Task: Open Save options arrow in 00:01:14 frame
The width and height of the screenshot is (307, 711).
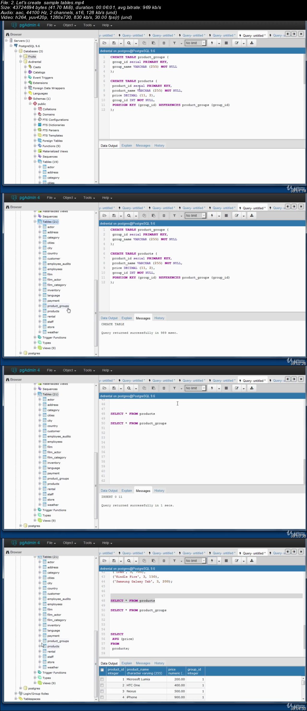Action: (121, 43)
